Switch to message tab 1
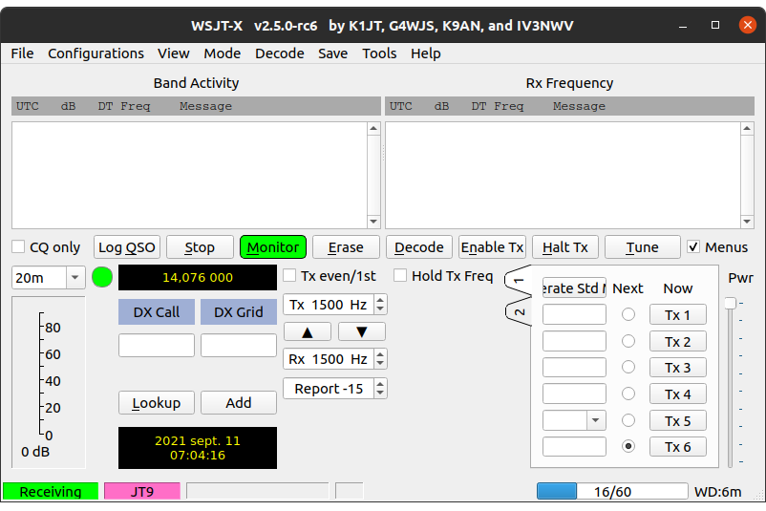766x511 pixels. pyautogui.click(x=519, y=281)
